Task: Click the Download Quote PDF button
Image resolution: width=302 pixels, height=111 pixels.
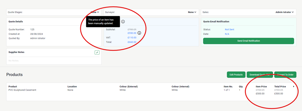Action: tap(260, 74)
